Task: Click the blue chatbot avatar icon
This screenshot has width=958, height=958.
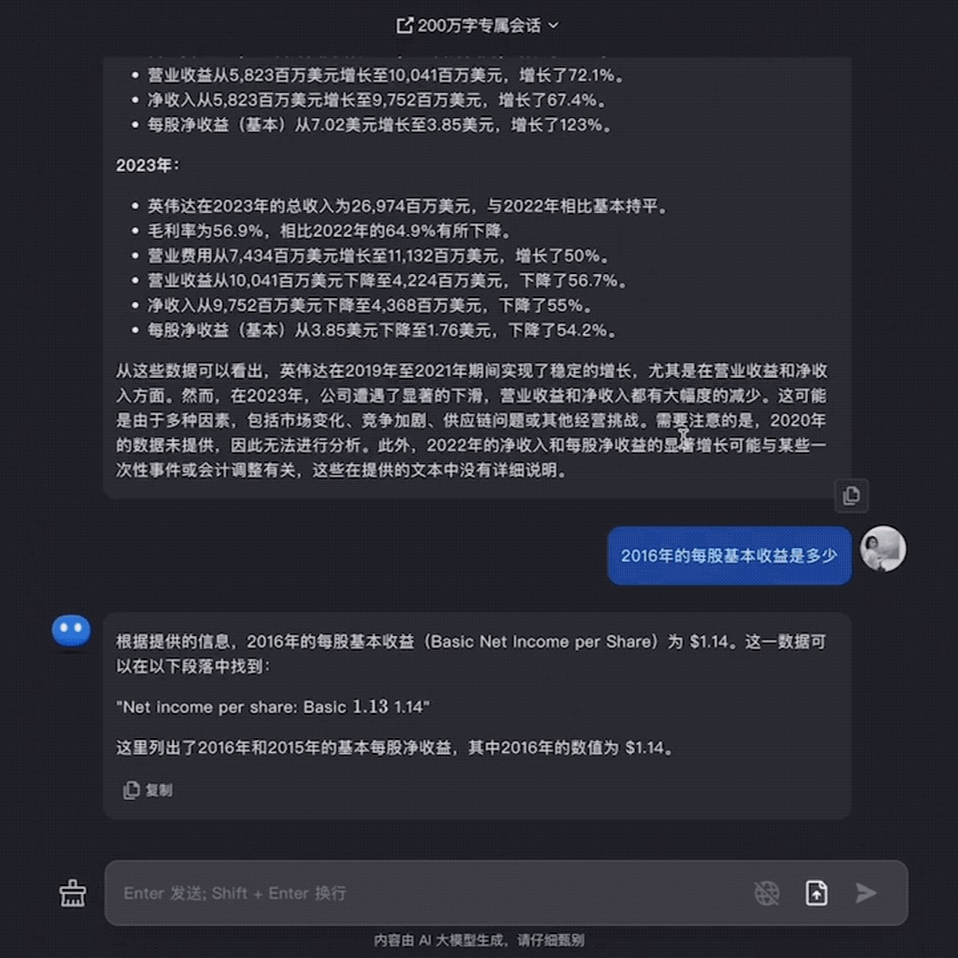Action: (x=72, y=632)
